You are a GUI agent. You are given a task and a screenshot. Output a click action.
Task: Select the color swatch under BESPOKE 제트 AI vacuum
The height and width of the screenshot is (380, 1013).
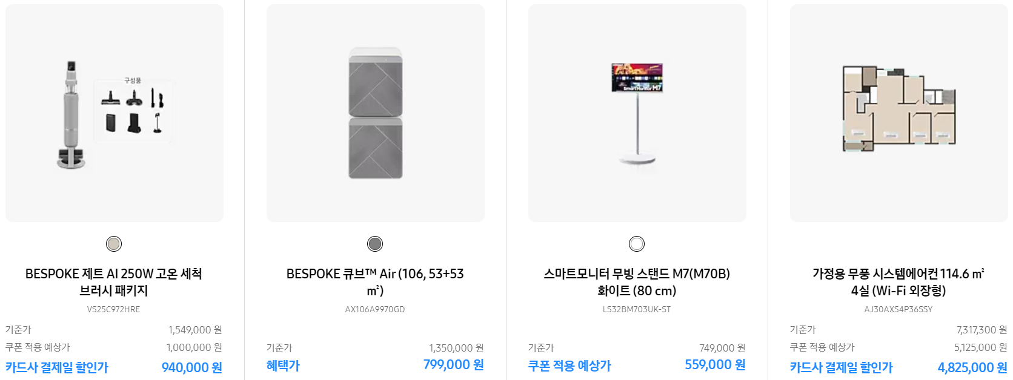coord(114,244)
